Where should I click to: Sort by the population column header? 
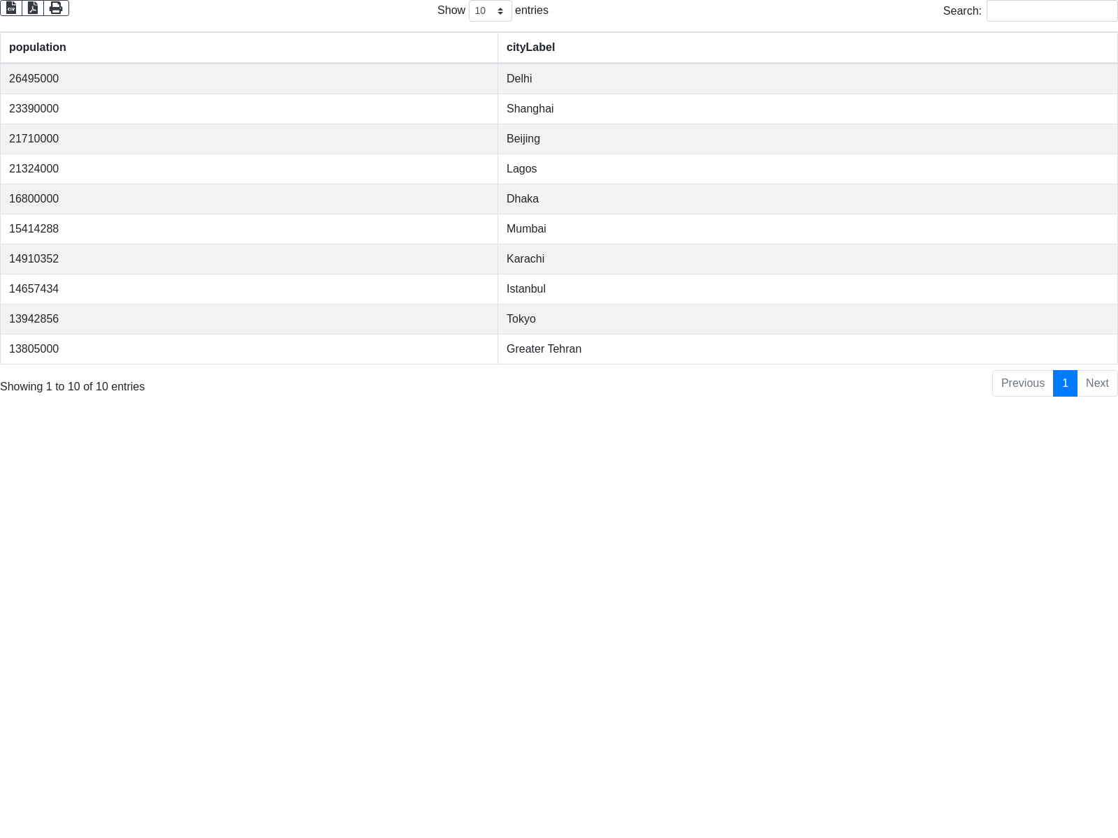tap(38, 47)
